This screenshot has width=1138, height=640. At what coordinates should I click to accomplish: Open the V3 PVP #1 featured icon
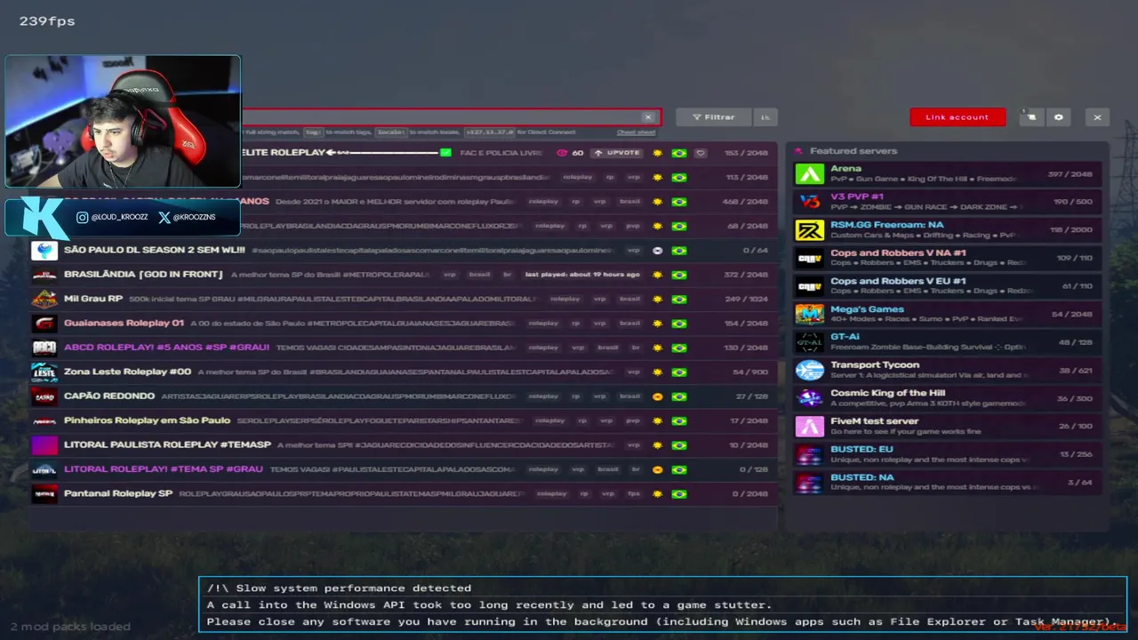[810, 202]
